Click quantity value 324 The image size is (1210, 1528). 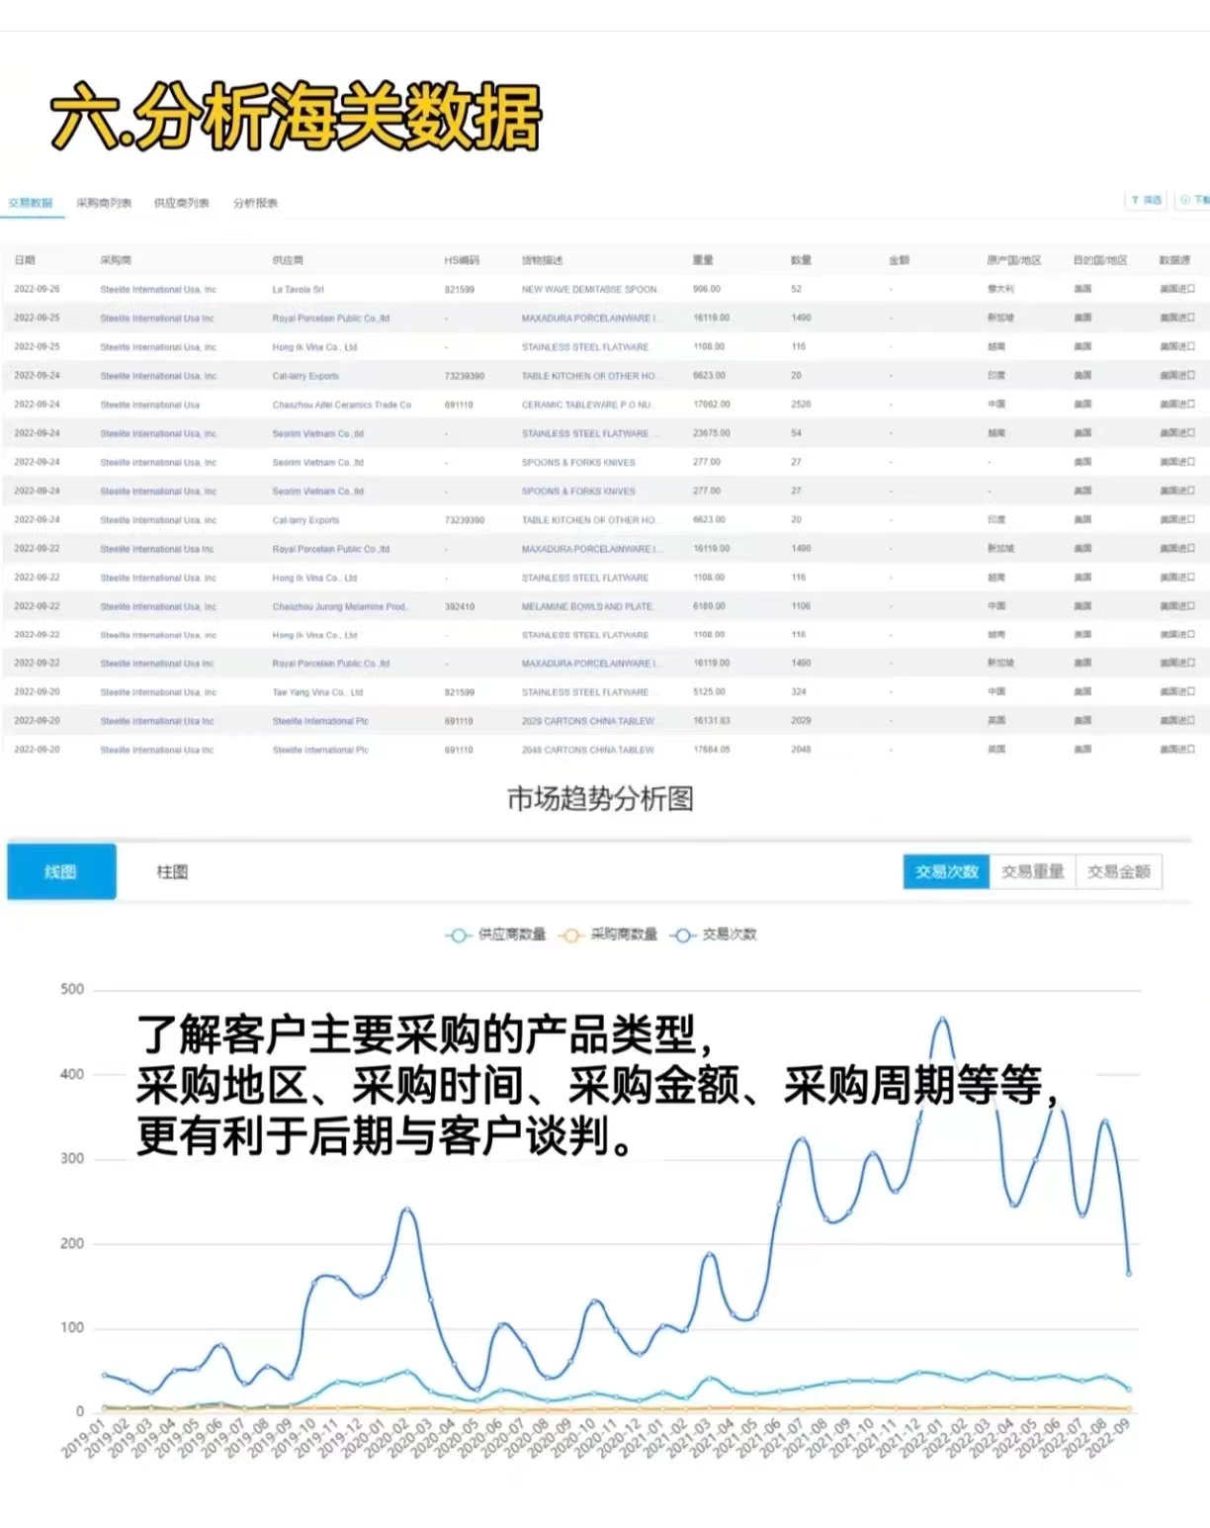[798, 692]
